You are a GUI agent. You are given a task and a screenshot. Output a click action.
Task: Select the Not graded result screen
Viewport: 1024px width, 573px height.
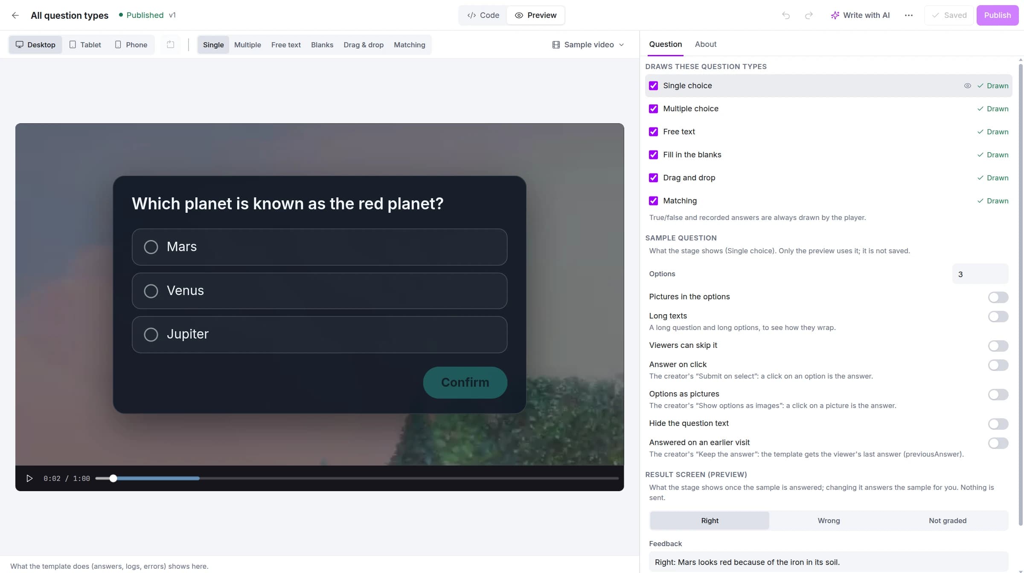tap(948, 521)
